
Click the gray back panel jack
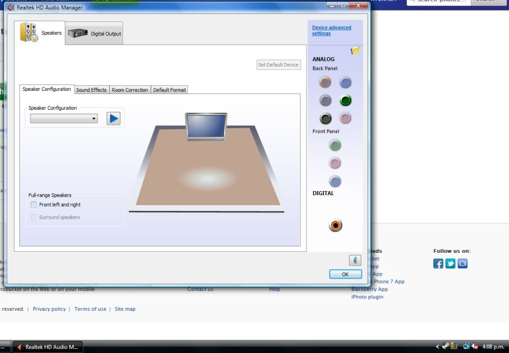pyautogui.click(x=325, y=100)
